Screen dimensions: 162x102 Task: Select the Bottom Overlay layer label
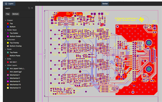(x=16, y=46)
